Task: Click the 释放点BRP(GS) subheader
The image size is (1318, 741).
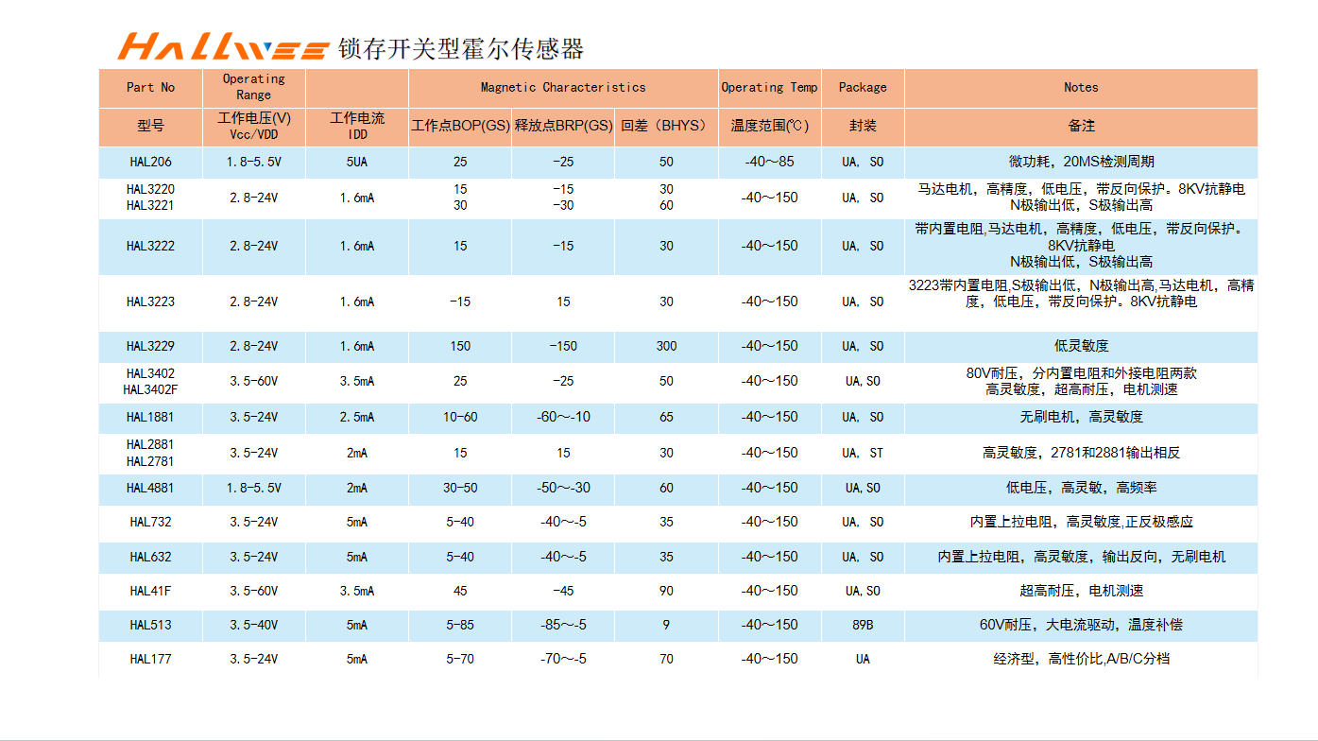Action: coord(563,126)
